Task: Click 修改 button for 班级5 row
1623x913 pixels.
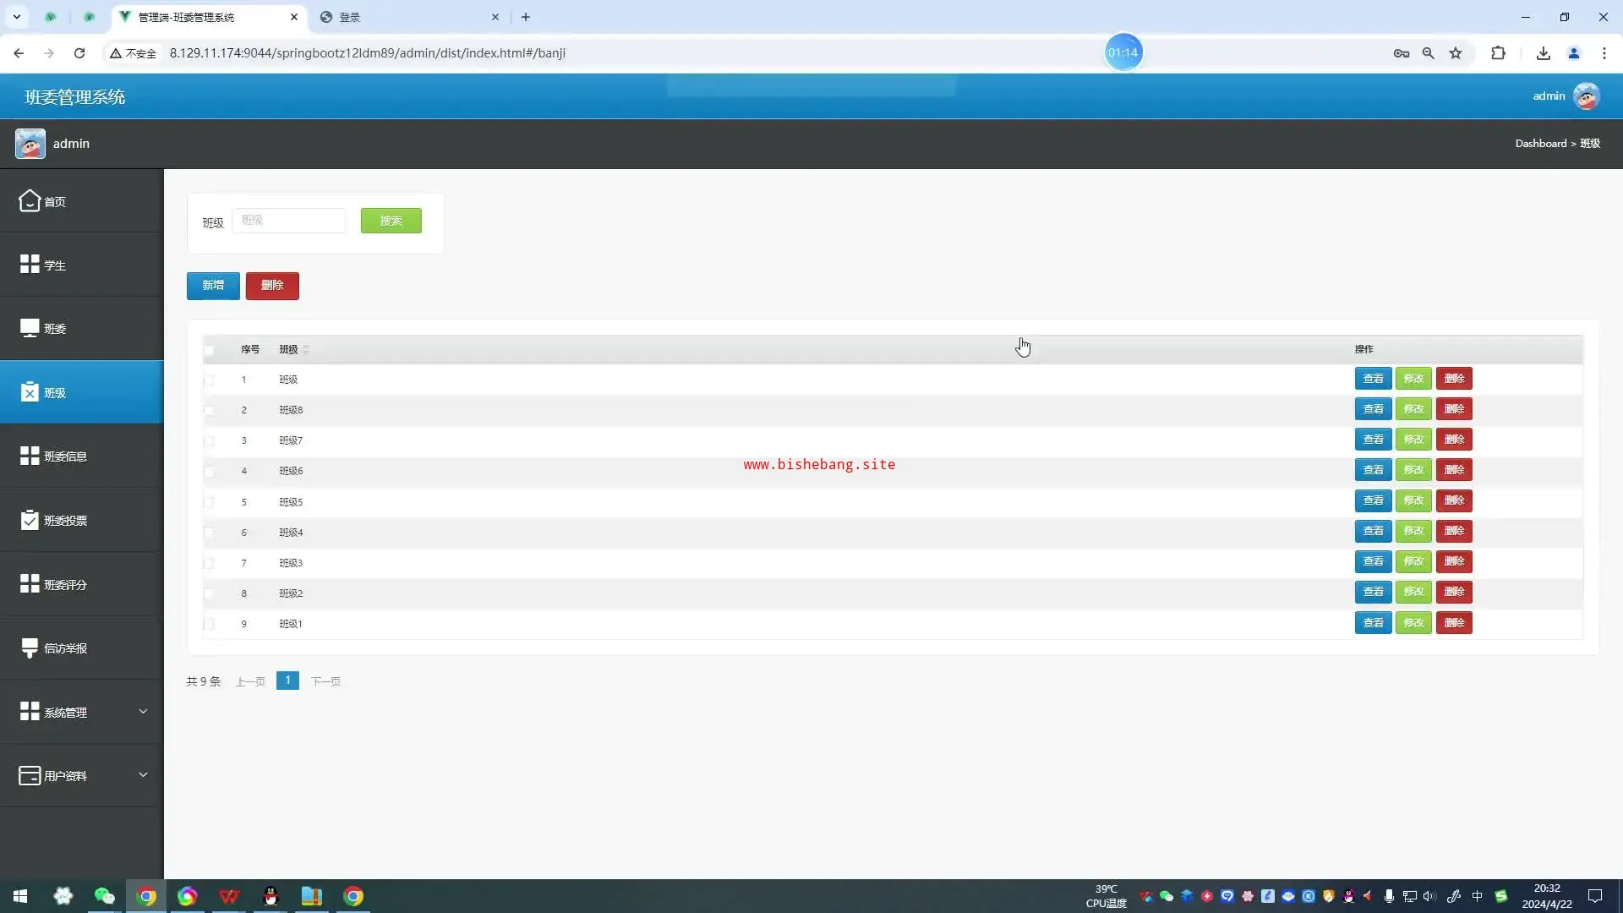Action: (x=1413, y=500)
